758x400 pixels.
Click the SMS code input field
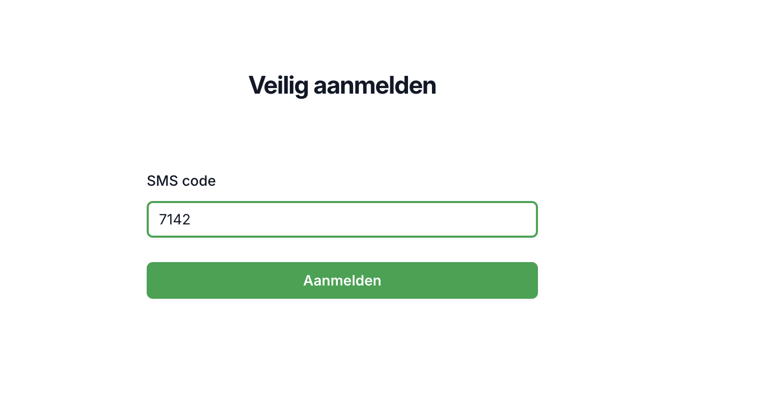pyautogui.click(x=342, y=219)
